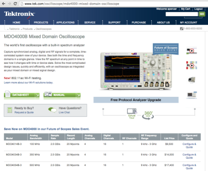
Task: Click model MDO4054B-3 in the table
Action: click(14, 165)
